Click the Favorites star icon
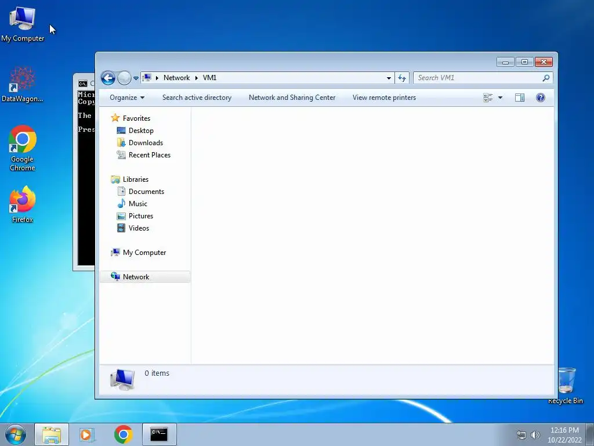 pyautogui.click(x=115, y=118)
